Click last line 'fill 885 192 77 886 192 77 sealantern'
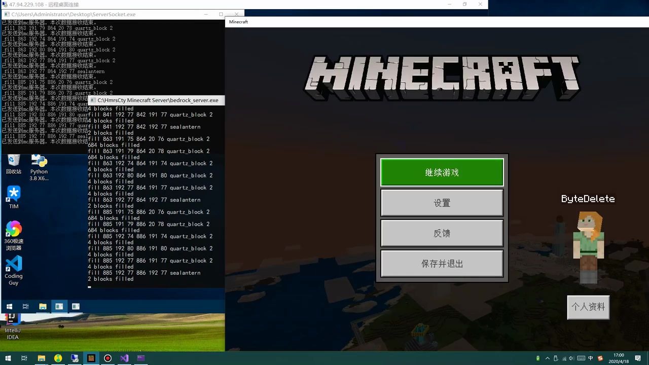Screen dimensions: 649x365 (144, 273)
